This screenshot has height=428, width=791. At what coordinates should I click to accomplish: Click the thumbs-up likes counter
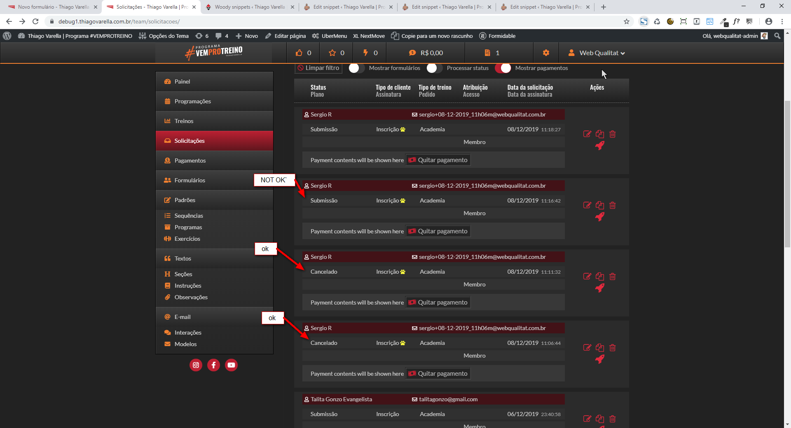304,53
